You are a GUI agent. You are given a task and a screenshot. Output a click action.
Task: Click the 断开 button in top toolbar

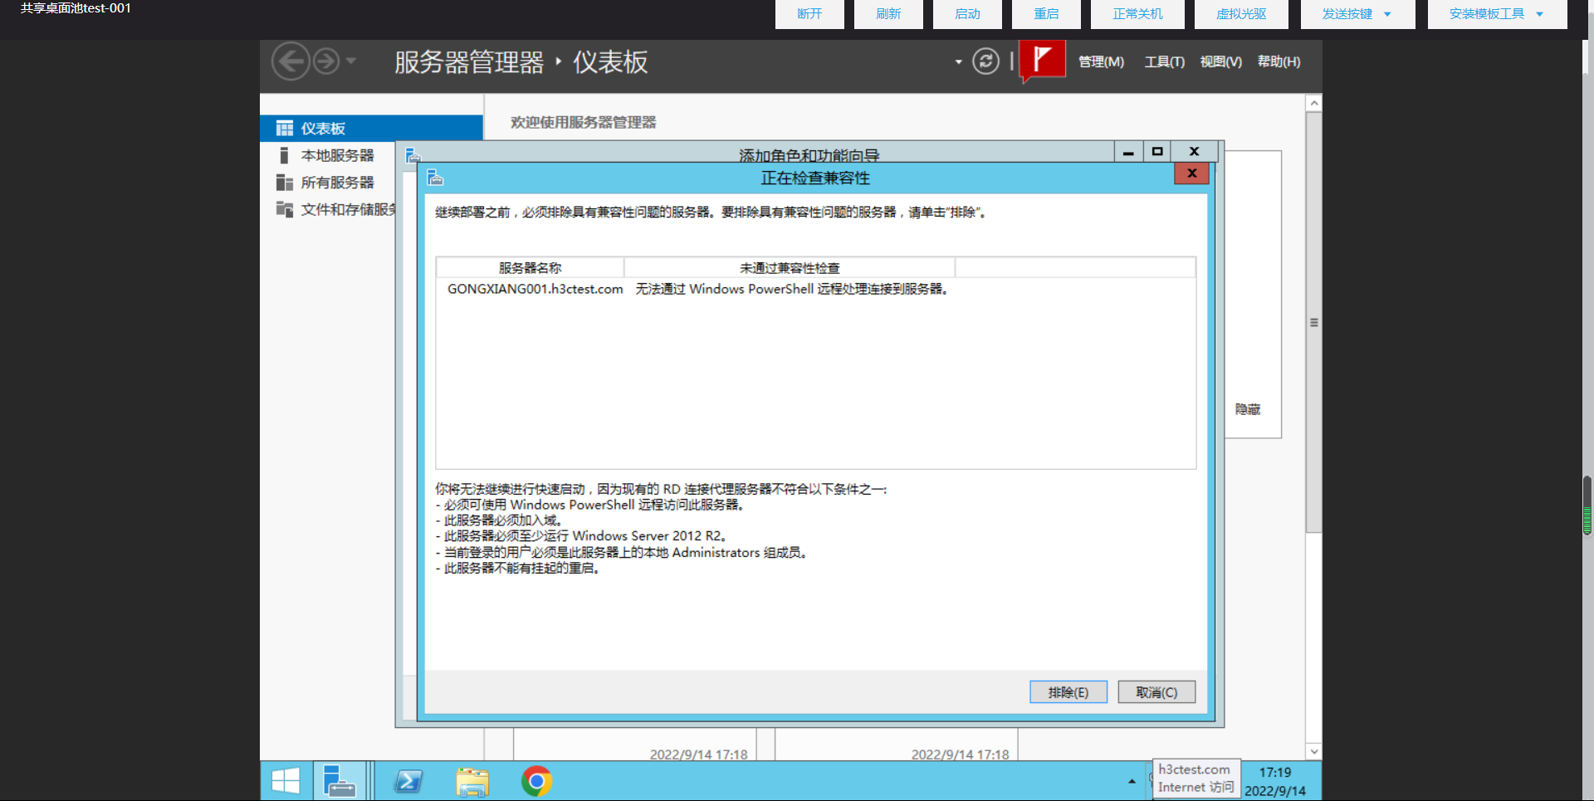[809, 14]
